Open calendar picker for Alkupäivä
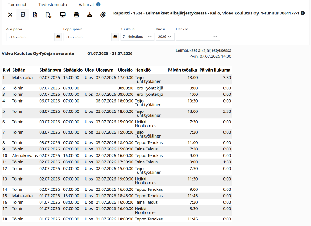 (58, 37)
